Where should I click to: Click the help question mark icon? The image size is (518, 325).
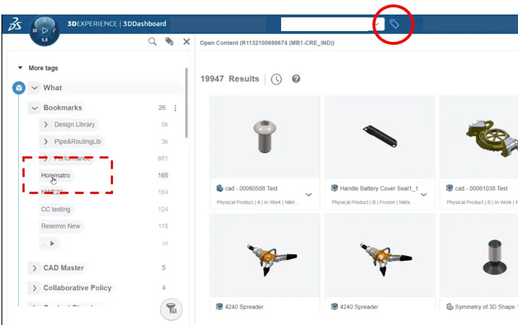tap(296, 78)
